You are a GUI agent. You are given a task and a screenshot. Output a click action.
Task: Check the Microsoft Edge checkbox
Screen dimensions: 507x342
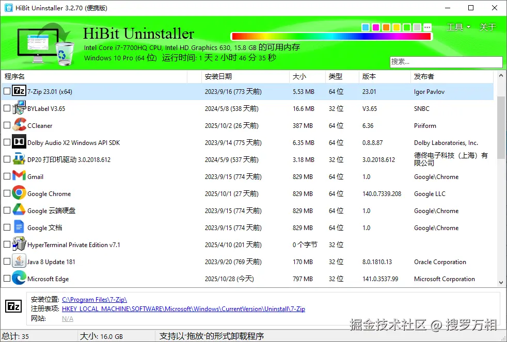(7, 279)
